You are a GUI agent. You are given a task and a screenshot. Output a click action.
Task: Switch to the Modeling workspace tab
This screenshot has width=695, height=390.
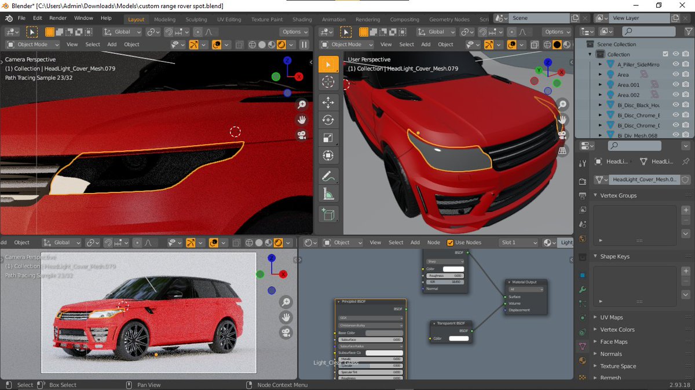point(164,19)
